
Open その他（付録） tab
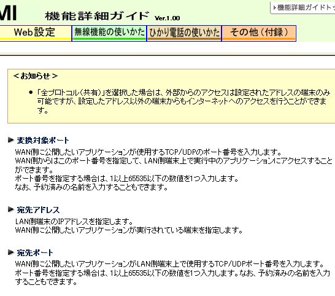pos(259,33)
